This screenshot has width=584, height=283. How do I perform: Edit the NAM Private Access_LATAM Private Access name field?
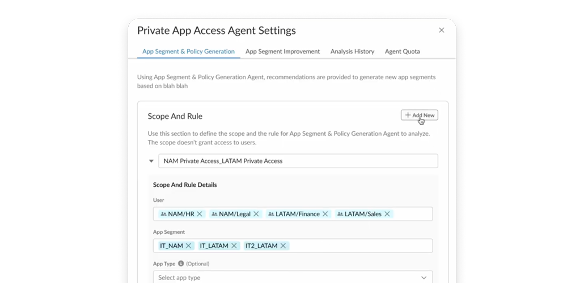coord(298,161)
